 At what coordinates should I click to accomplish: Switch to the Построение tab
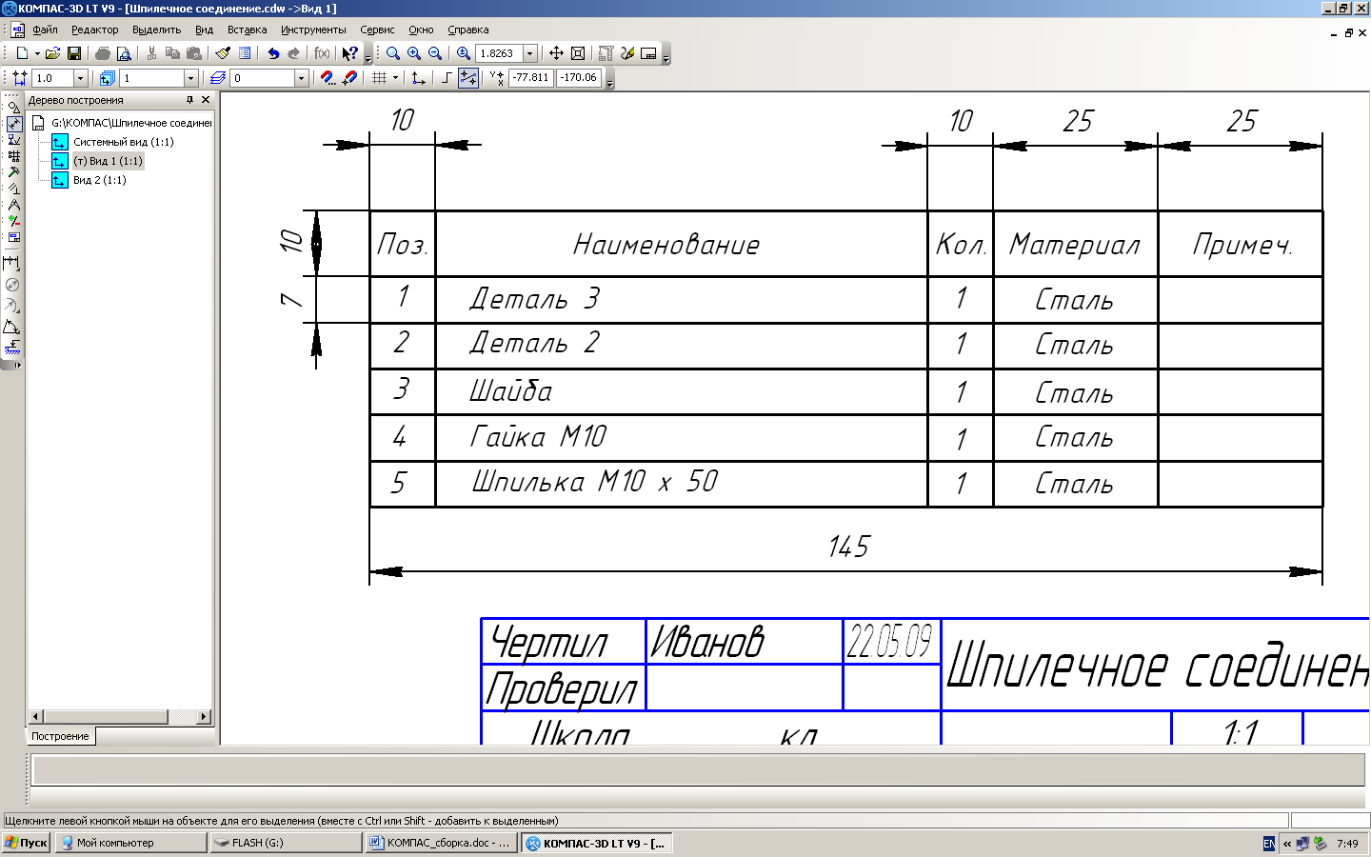(60, 736)
